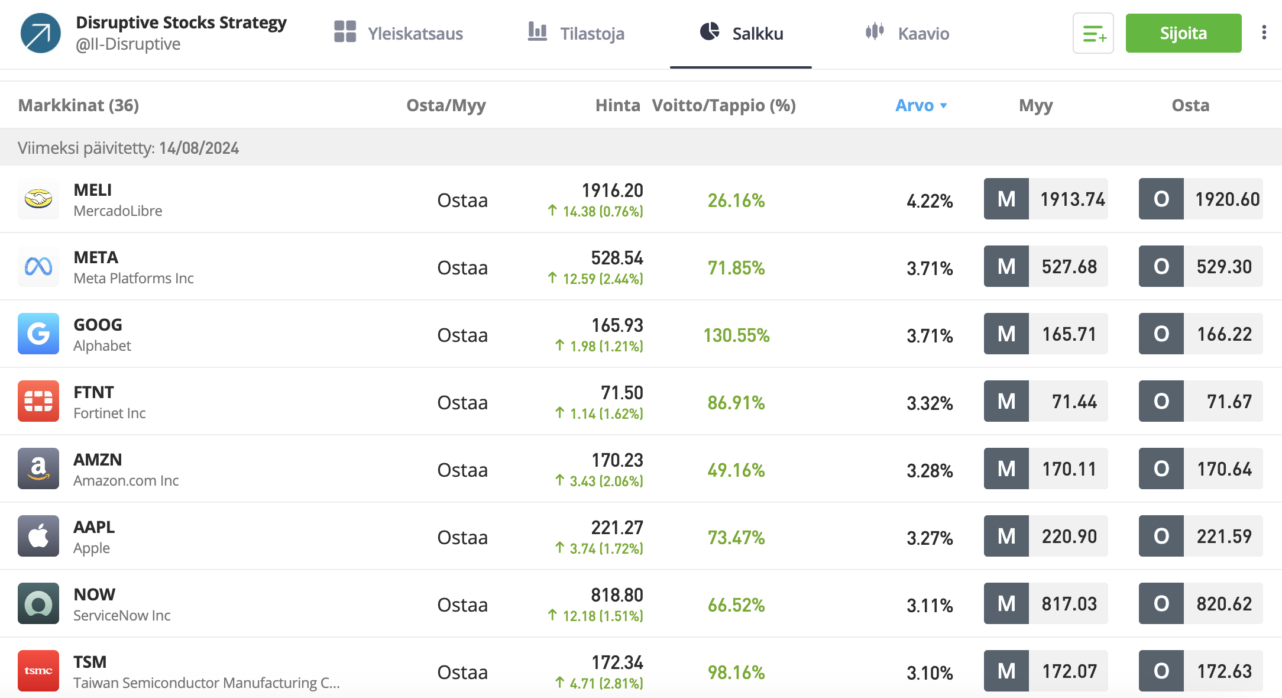Click MELI buy button 1920.60
The width and height of the screenshot is (1282, 698).
coord(1201,199)
